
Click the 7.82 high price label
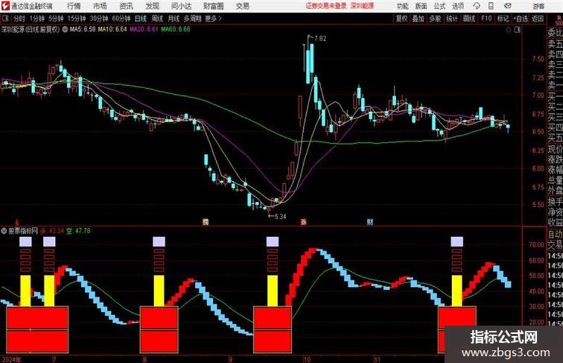321,39
